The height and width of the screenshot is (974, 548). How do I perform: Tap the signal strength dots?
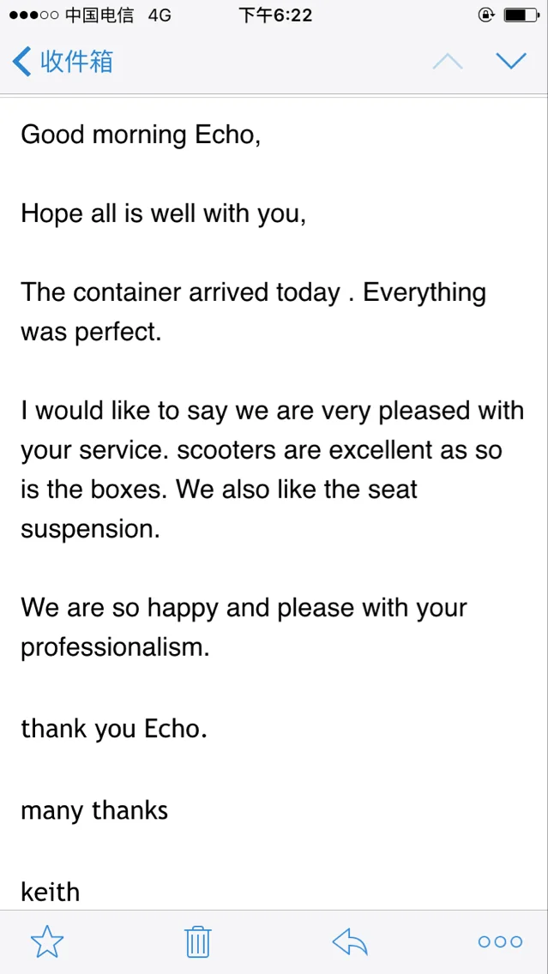tap(33, 15)
